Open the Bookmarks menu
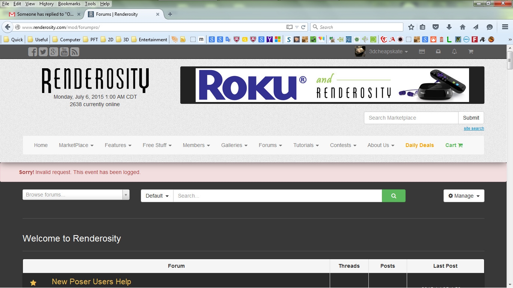 (69, 4)
